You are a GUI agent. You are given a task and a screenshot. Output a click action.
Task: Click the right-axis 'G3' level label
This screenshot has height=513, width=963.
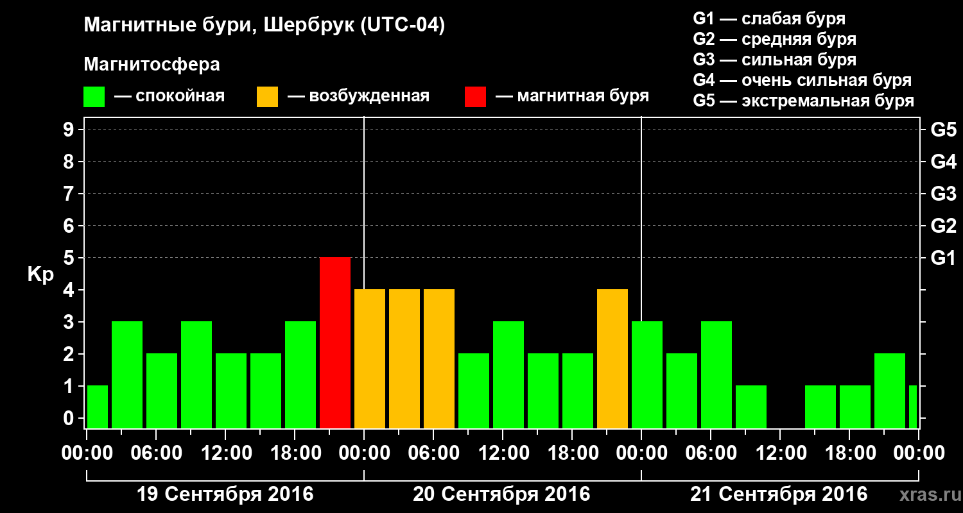[944, 194]
